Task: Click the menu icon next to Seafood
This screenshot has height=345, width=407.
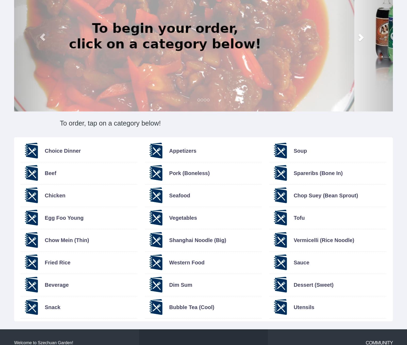Action: click(x=156, y=195)
